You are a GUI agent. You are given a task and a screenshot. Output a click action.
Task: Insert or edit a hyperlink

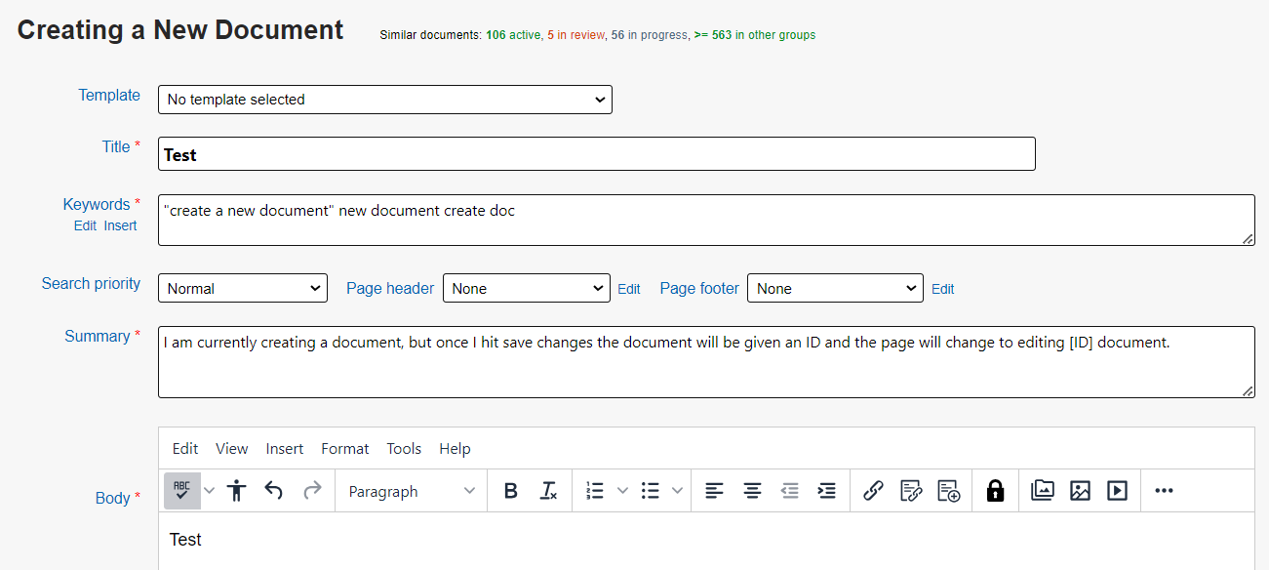[x=873, y=491]
